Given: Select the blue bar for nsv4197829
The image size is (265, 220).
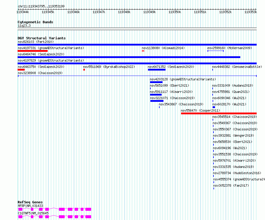Looking at the screenshot, I should [x=137, y=63].
